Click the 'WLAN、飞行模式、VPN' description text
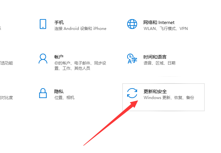The image size is (221, 153). 166,29
